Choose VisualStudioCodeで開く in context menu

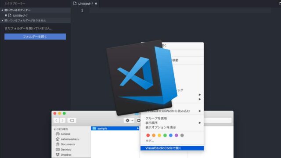click(172, 148)
